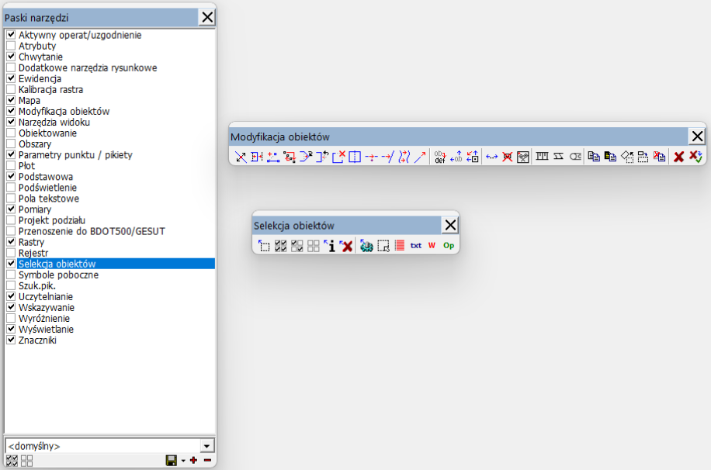
Task: Click the red 'W' icon in Selekcja obiektów
Action: [x=432, y=246]
